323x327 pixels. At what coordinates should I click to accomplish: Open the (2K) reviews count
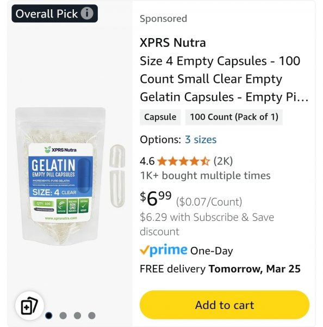tap(223, 161)
